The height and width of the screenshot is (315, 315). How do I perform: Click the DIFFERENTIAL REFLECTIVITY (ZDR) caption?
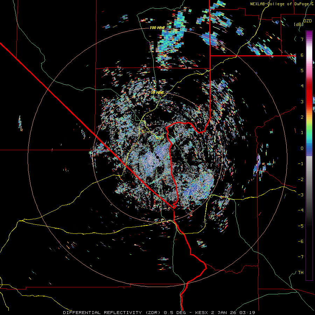click(112, 313)
